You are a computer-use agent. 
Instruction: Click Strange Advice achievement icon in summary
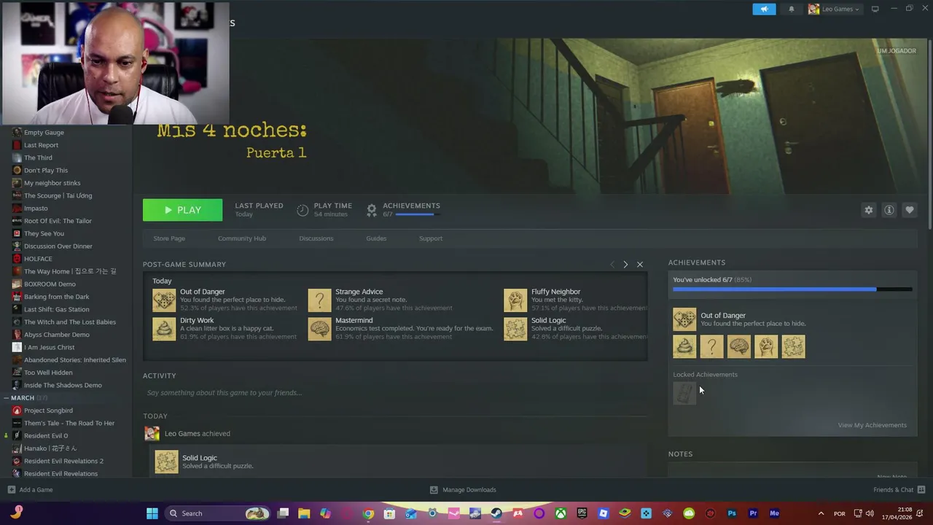click(319, 300)
